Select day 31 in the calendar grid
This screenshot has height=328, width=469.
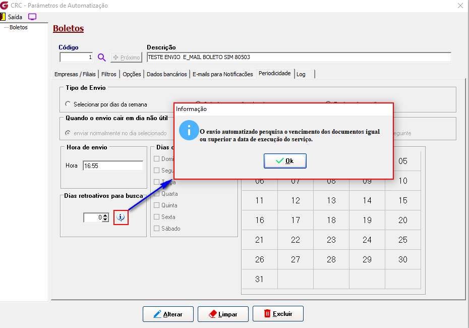[260, 279]
